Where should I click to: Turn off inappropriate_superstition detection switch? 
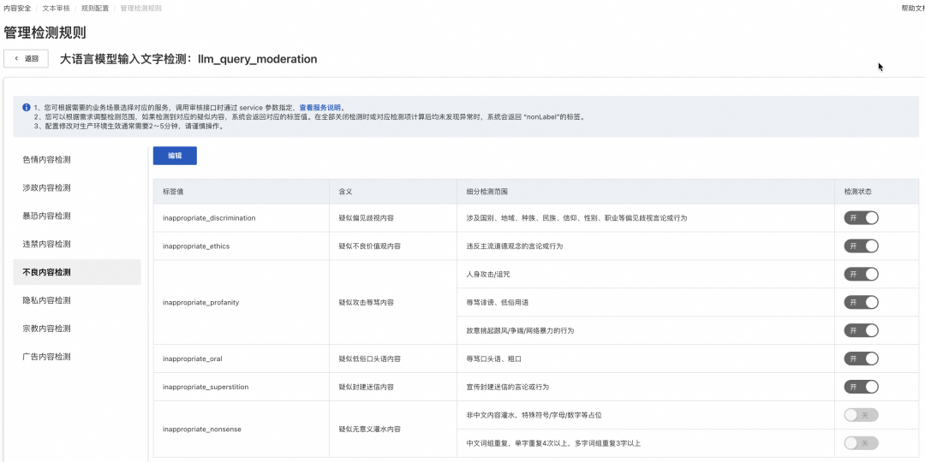(861, 387)
